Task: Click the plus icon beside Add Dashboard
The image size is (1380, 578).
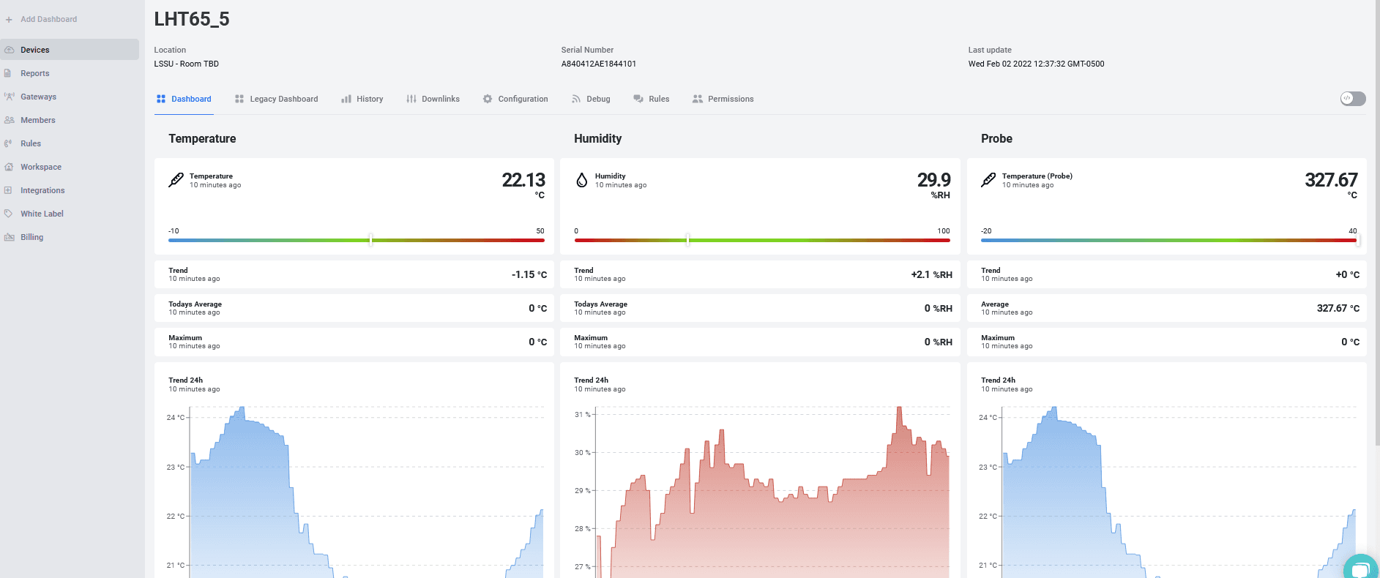Action: coord(9,20)
